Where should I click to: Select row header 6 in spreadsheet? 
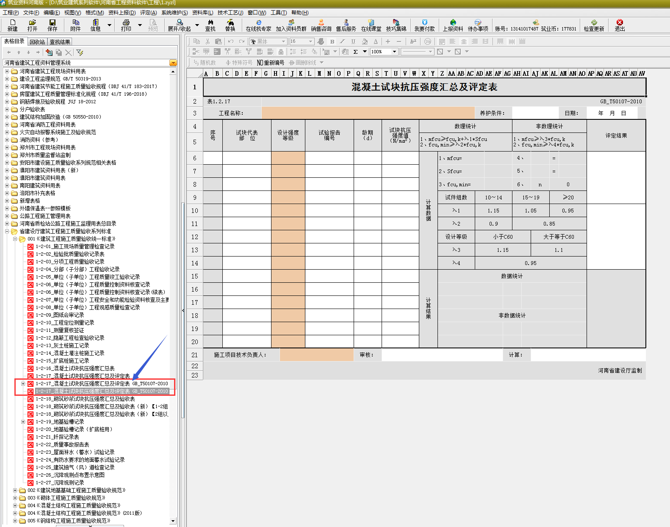point(195,158)
